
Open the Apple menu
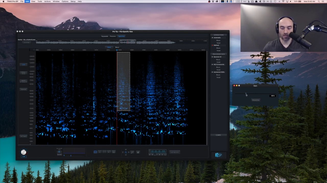pyautogui.click(x=3, y=2)
